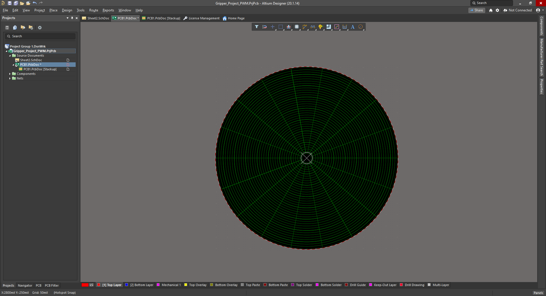
Task: Select Sheet2.SchDoc in project tree
Action: (31, 60)
